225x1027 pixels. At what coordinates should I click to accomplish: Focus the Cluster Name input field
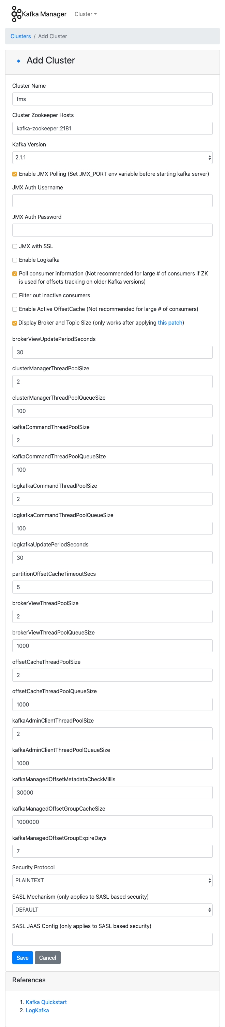pos(112,99)
